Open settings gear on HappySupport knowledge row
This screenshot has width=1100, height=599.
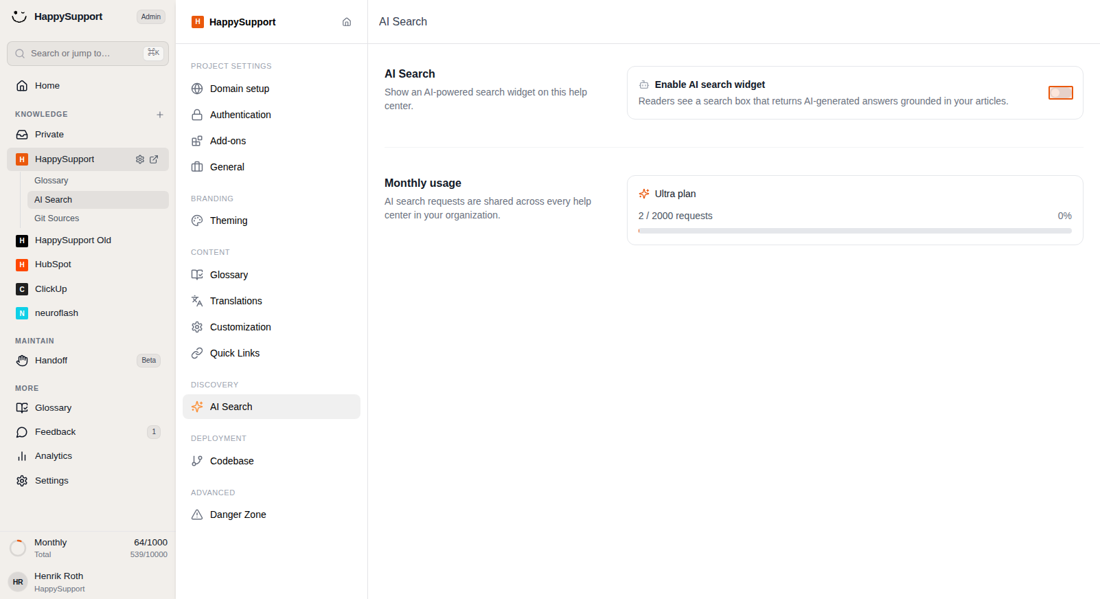[x=140, y=159]
